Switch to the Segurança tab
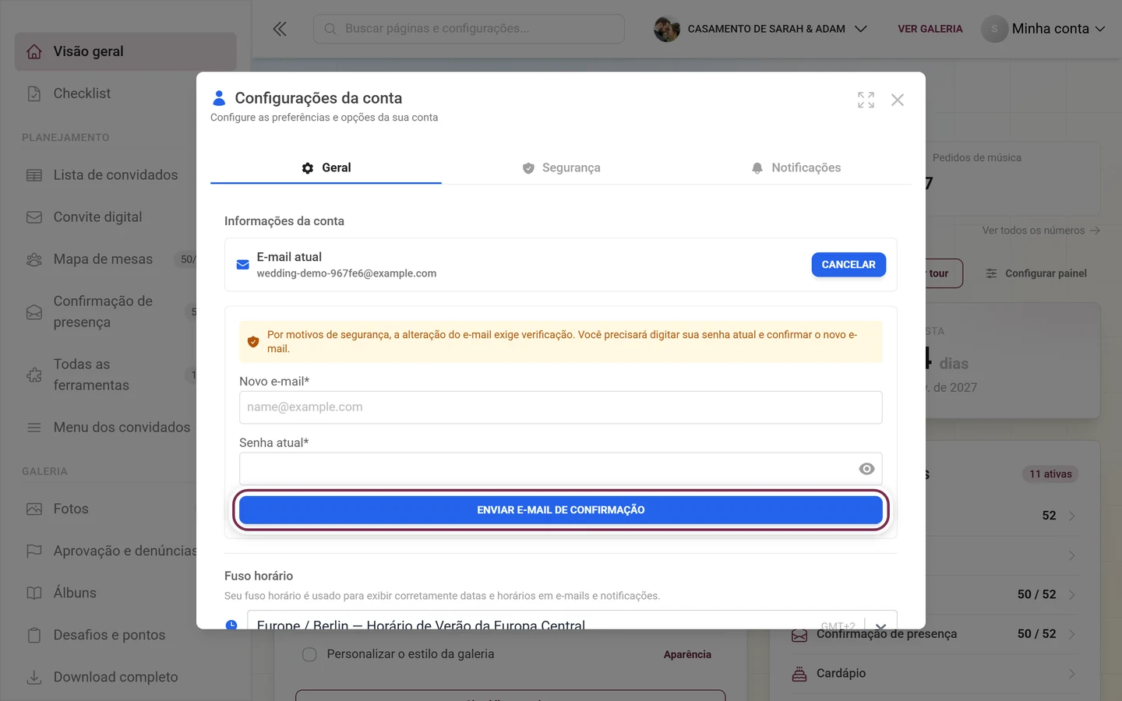The height and width of the screenshot is (701, 1122). coord(561,168)
